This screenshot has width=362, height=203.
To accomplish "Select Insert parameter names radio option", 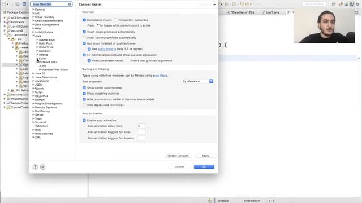I will 89,60.
